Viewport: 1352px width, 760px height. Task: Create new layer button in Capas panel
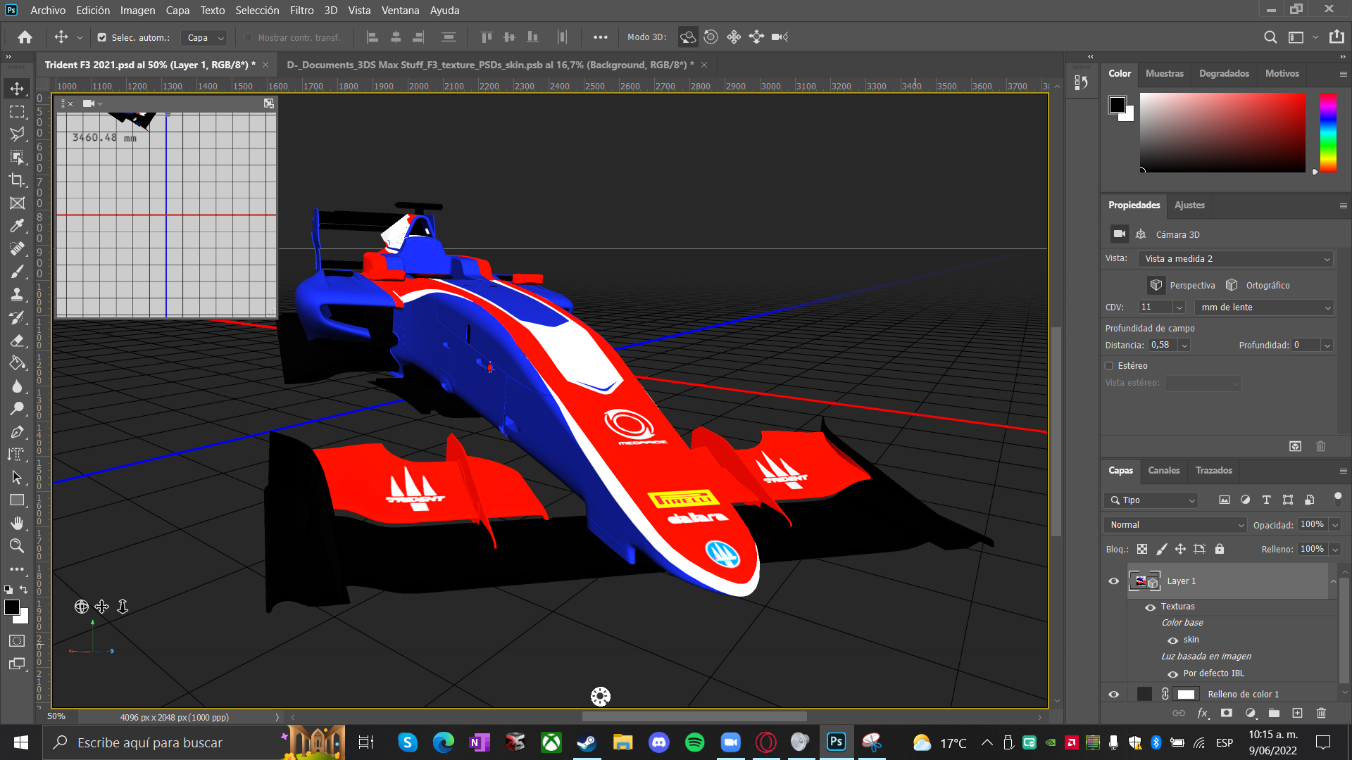1298,713
